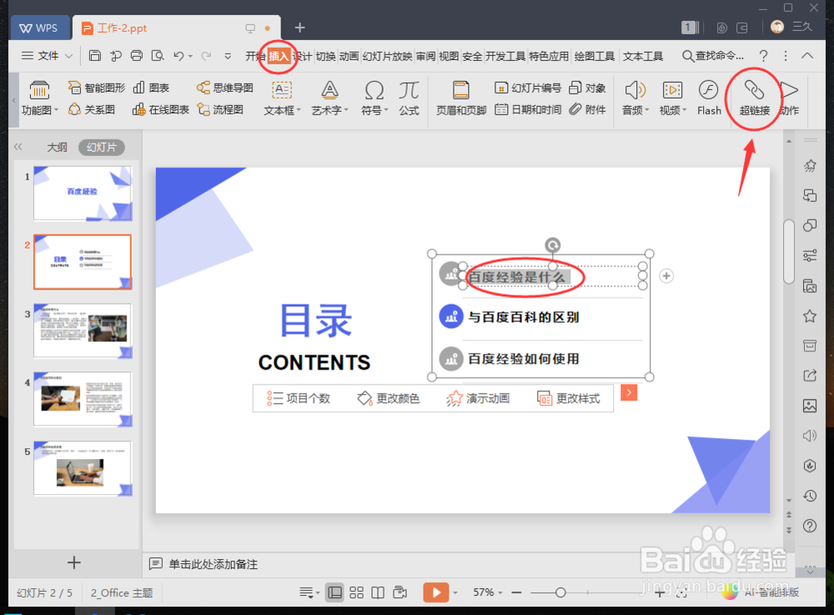Insert 思维导图 mind map
Screen dimensions: 834x615
(224, 88)
